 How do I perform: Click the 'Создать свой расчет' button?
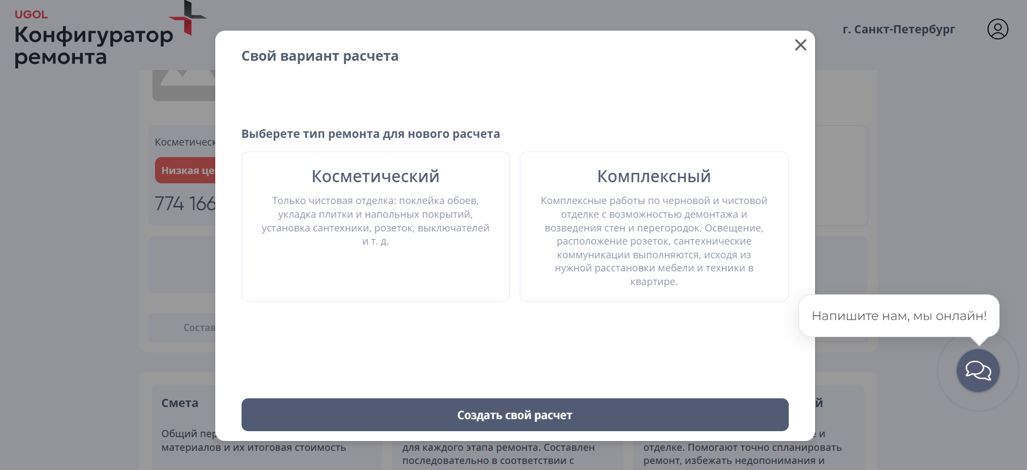pos(515,415)
